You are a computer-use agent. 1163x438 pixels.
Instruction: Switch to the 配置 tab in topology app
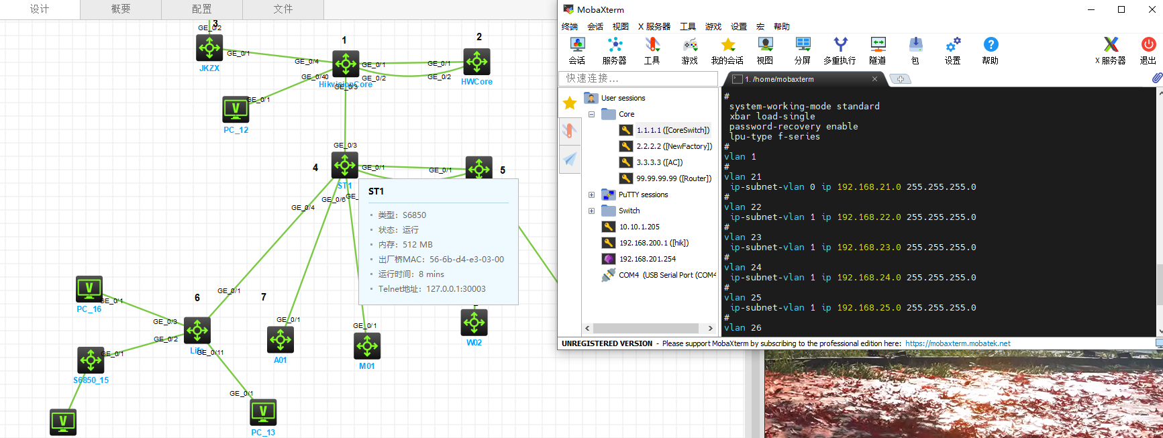201,9
